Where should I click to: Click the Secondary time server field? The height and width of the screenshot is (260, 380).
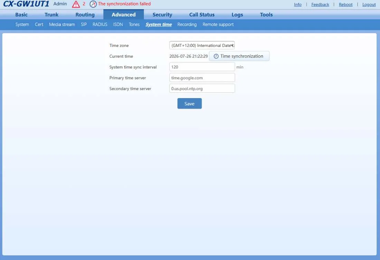click(202, 88)
